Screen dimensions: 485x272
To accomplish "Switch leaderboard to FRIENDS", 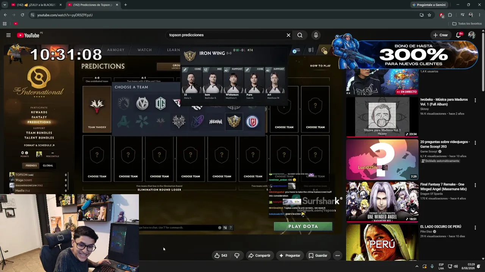I will coord(31,165).
